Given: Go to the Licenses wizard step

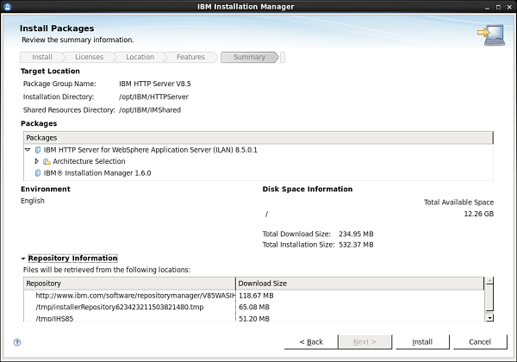Looking at the screenshot, I should point(89,57).
